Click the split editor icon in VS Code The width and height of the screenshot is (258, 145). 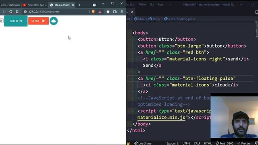(256, 12)
